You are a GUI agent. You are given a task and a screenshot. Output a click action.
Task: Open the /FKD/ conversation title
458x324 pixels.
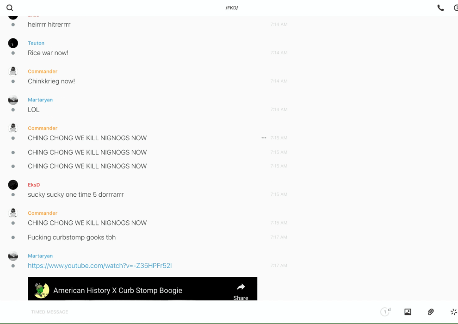point(232,8)
